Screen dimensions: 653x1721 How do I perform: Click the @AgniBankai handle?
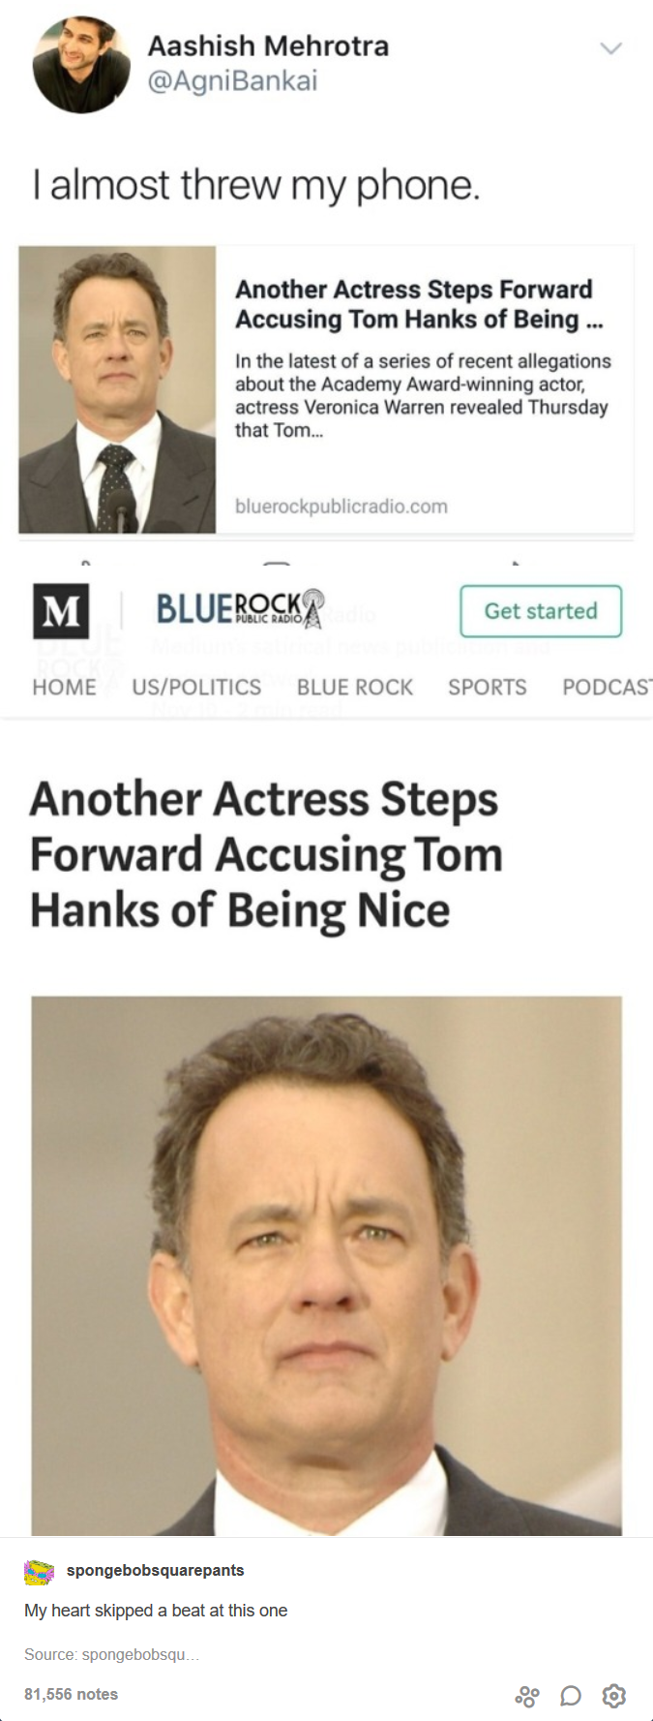(x=232, y=81)
